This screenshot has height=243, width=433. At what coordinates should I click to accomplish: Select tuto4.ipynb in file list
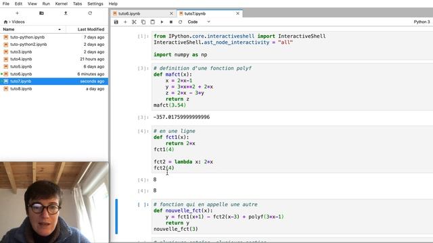[x=54, y=59]
